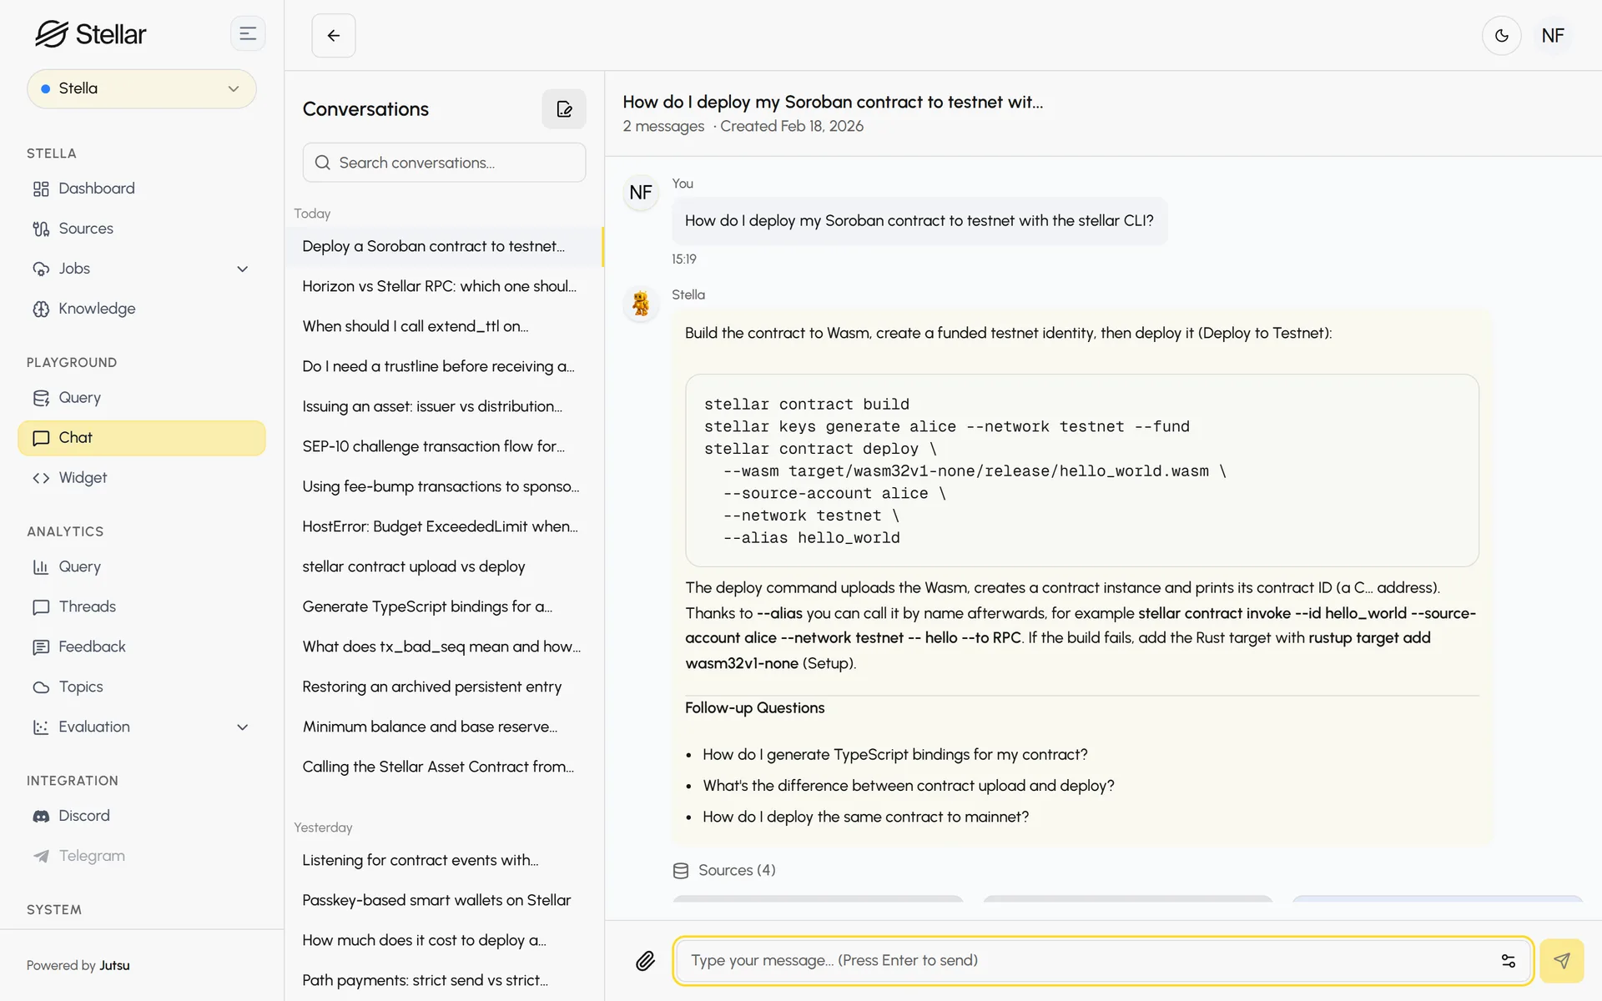Open Sources in the sidebar

[x=142, y=229]
